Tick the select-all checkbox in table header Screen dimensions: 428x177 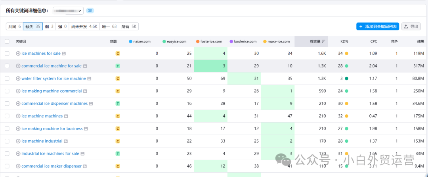point(7,41)
